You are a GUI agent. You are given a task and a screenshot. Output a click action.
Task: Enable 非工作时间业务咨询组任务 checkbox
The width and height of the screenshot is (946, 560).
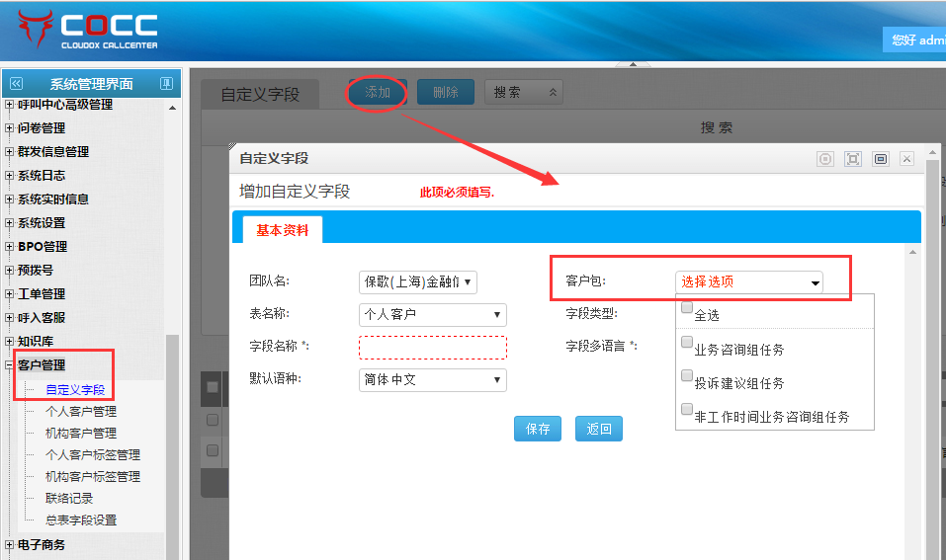[x=687, y=409]
